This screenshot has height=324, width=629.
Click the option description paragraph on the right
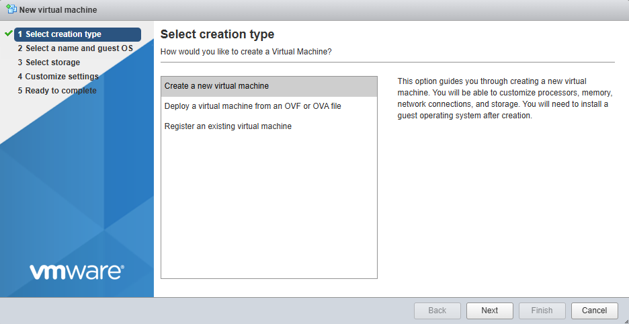504,98
